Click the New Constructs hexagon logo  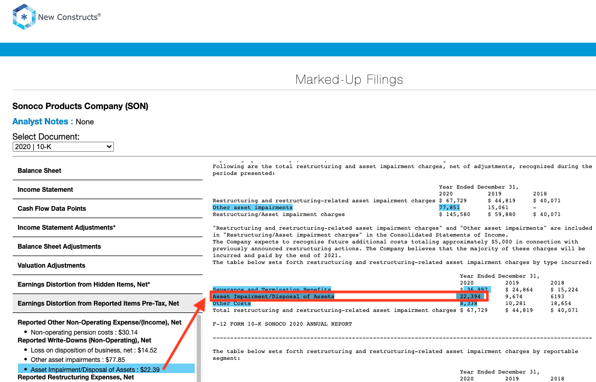point(24,17)
